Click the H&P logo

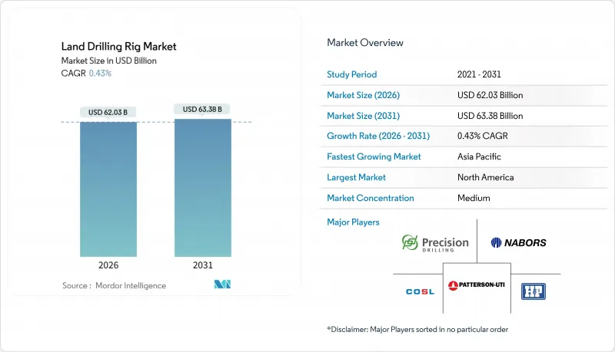(534, 291)
